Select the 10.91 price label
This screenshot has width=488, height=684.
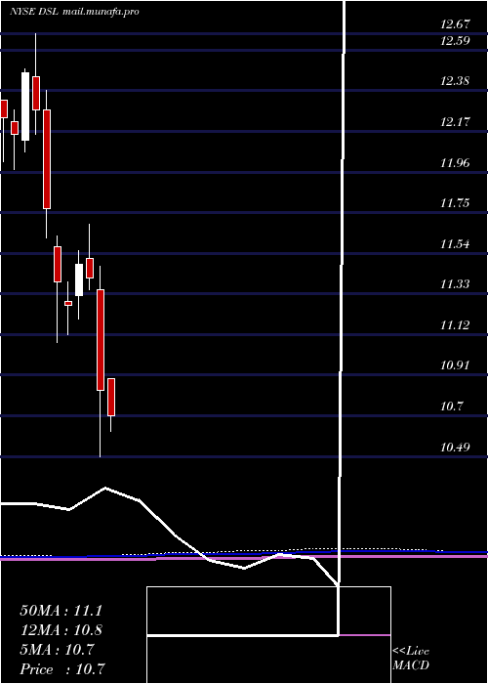[x=455, y=365]
